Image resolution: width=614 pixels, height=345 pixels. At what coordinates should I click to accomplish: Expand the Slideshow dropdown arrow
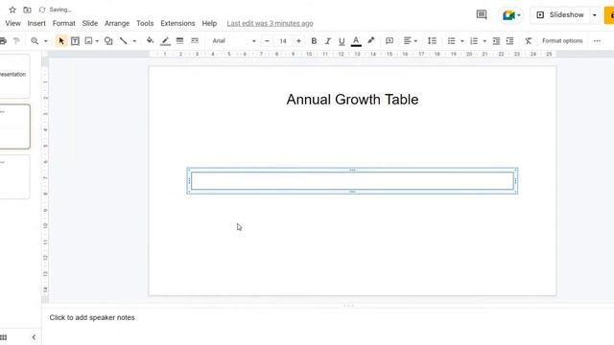[x=595, y=15]
